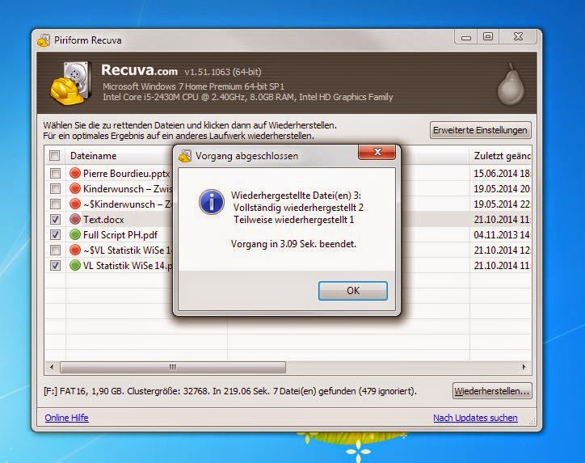Click the date 04.11.2013 cell

[502, 235]
